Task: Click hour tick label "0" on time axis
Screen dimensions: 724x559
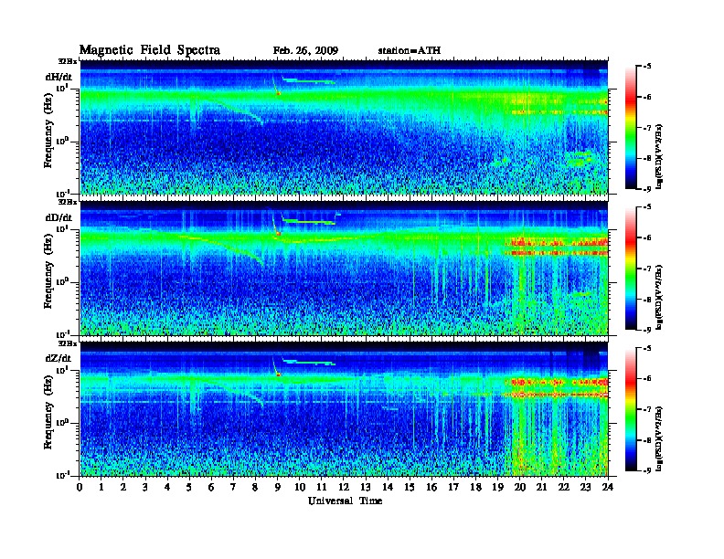Action: pyautogui.click(x=80, y=487)
